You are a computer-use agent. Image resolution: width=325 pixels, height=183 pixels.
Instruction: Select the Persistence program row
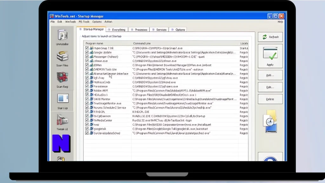[166, 86]
